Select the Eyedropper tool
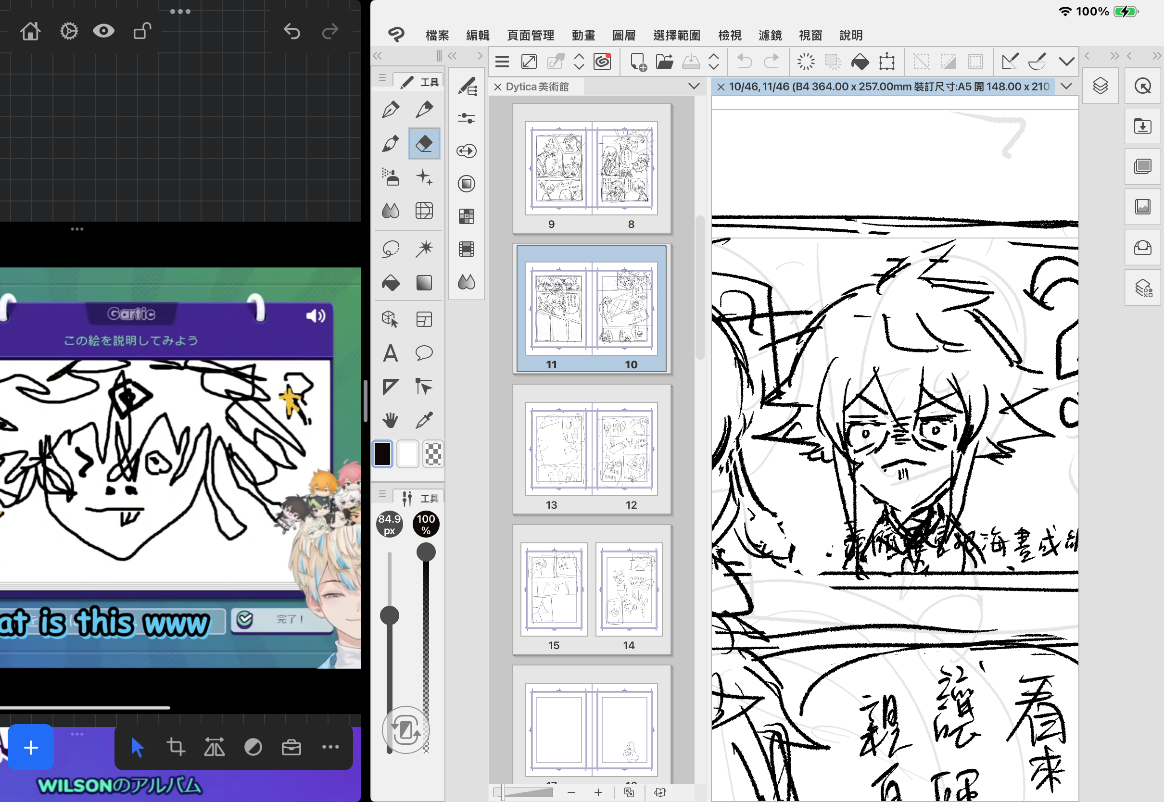This screenshot has height=802, width=1164. point(424,420)
